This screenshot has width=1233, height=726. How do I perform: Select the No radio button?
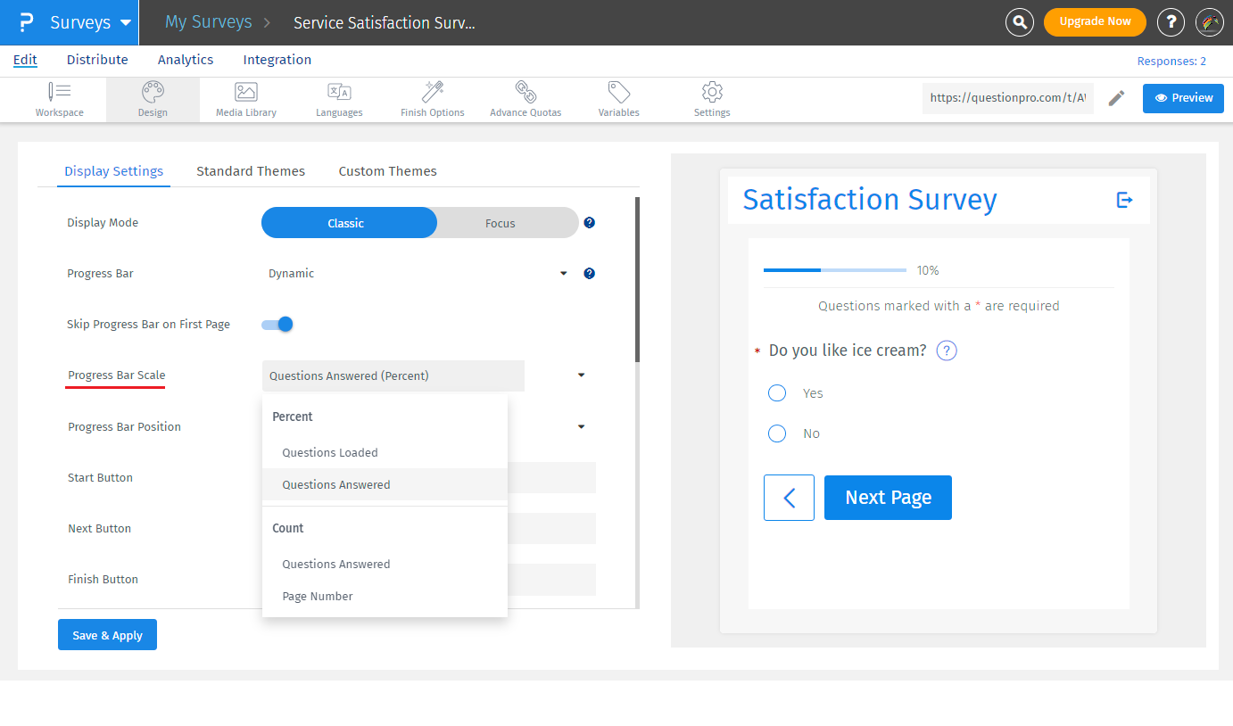point(777,433)
